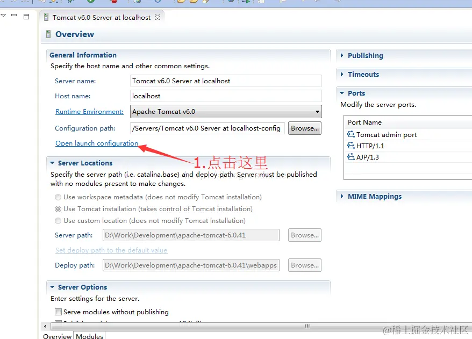The image size is (472, 339).
Task: Click the Deploy path field
Action: click(191, 265)
